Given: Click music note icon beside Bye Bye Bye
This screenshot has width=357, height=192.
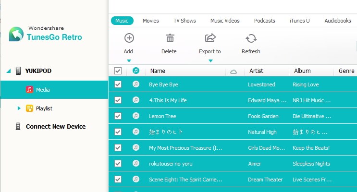Looking at the screenshot, I should tap(136, 84).
